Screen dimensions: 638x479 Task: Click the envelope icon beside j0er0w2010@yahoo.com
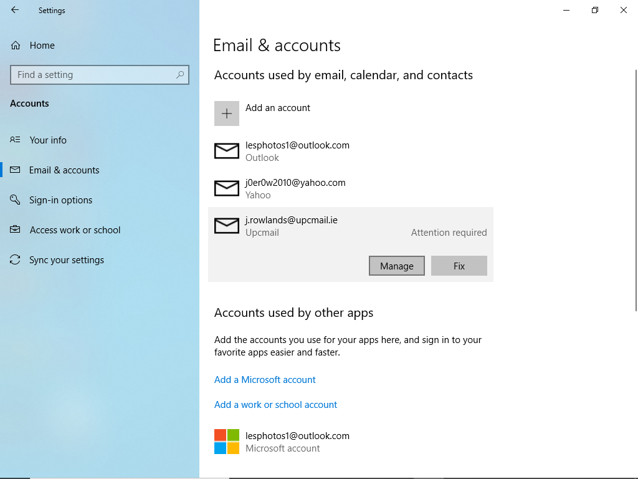tap(227, 188)
